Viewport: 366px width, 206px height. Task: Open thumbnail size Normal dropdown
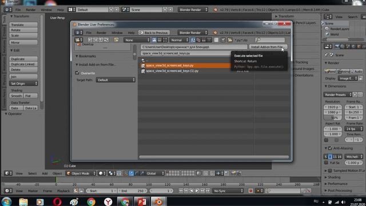[179, 40]
